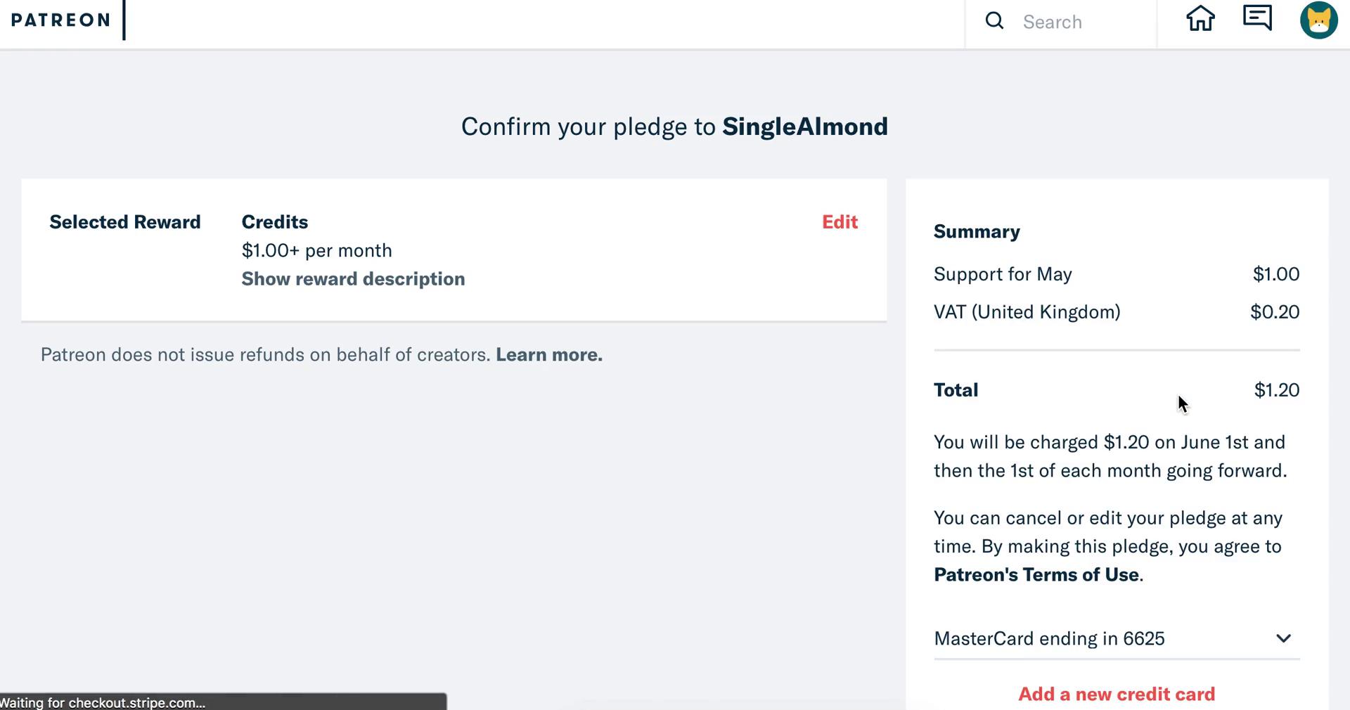Open the fox profile avatar menu
The width and height of the screenshot is (1350, 710).
click(1318, 20)
